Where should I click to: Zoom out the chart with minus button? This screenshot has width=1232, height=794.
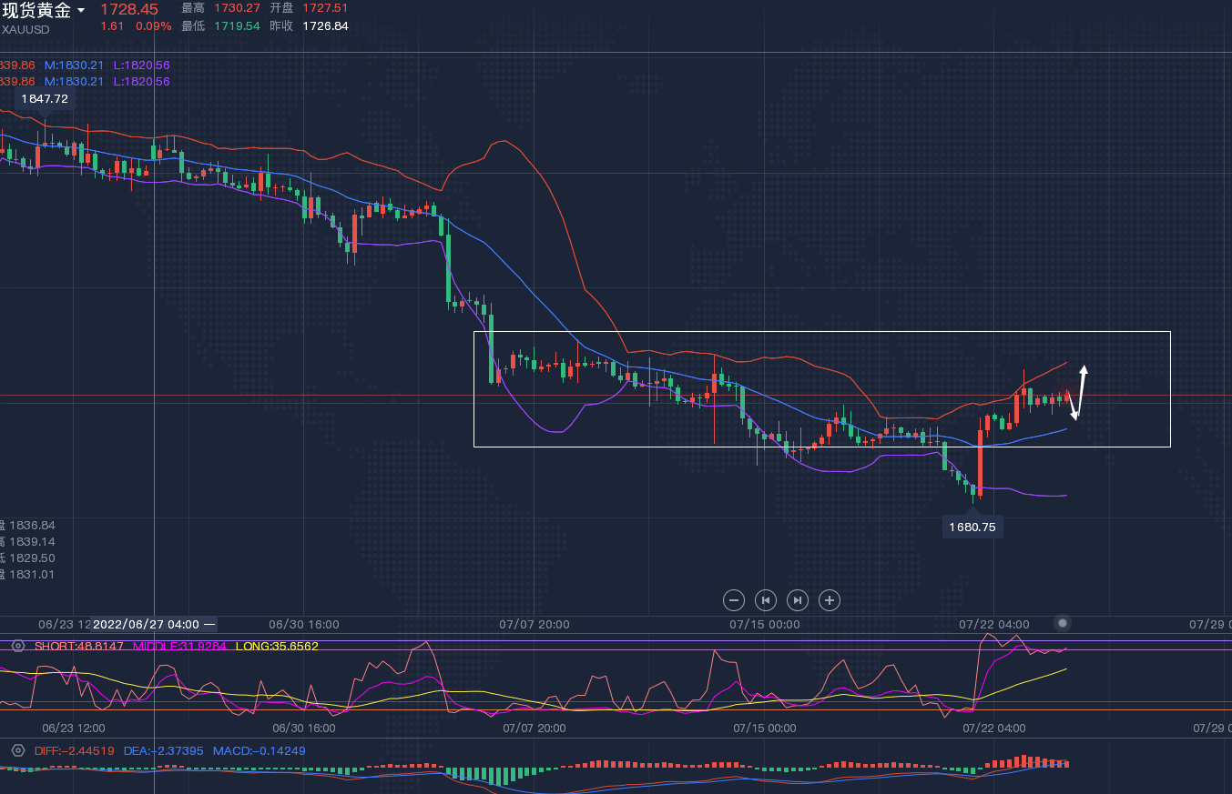(734, 599)
